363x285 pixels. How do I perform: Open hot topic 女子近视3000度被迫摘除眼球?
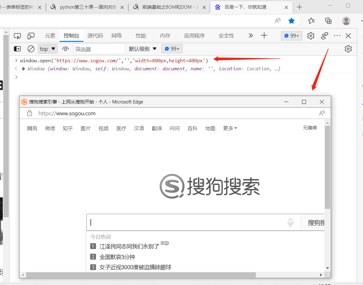[x=135, y=267]
